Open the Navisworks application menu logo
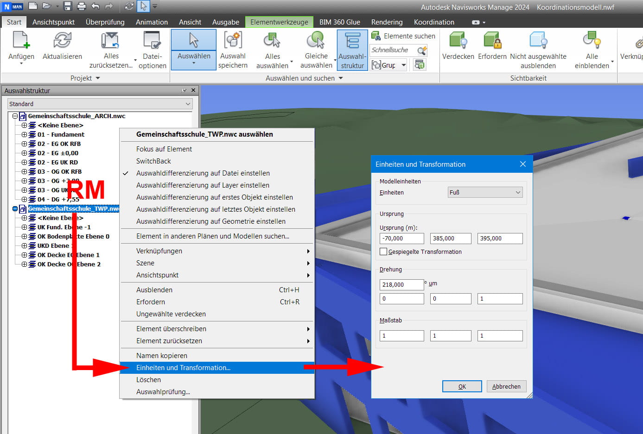The image size is (643, 434). pyautogui.click(x=13, y=6)
